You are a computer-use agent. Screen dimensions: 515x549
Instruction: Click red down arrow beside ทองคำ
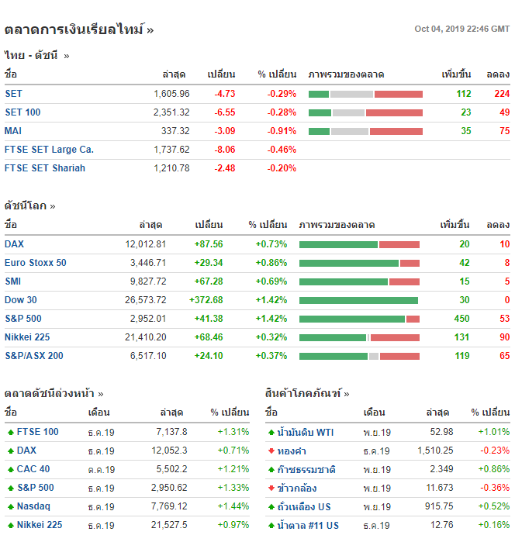pos(271,451)
